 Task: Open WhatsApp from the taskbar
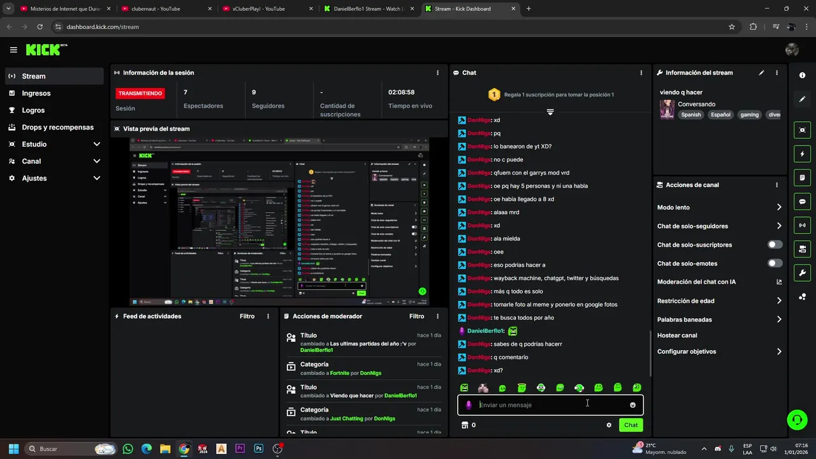(x=128, y=449)
